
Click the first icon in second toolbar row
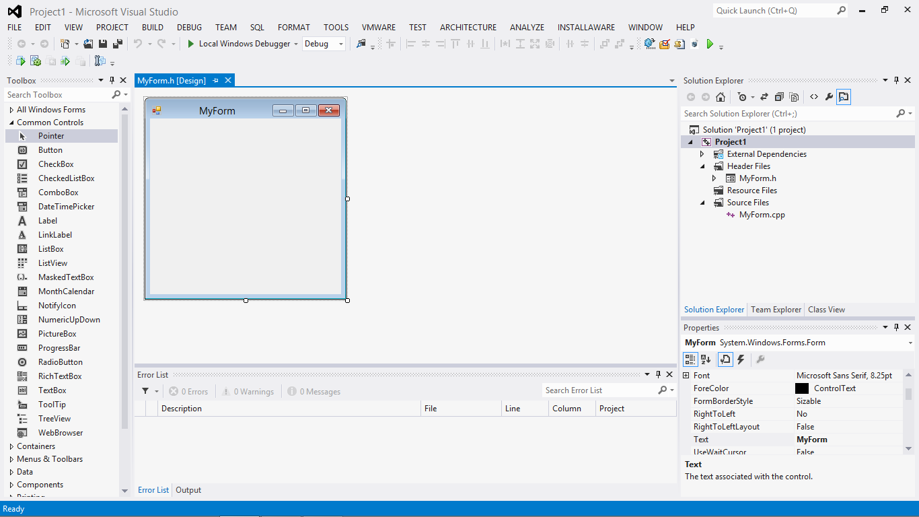tap(20, 61)
